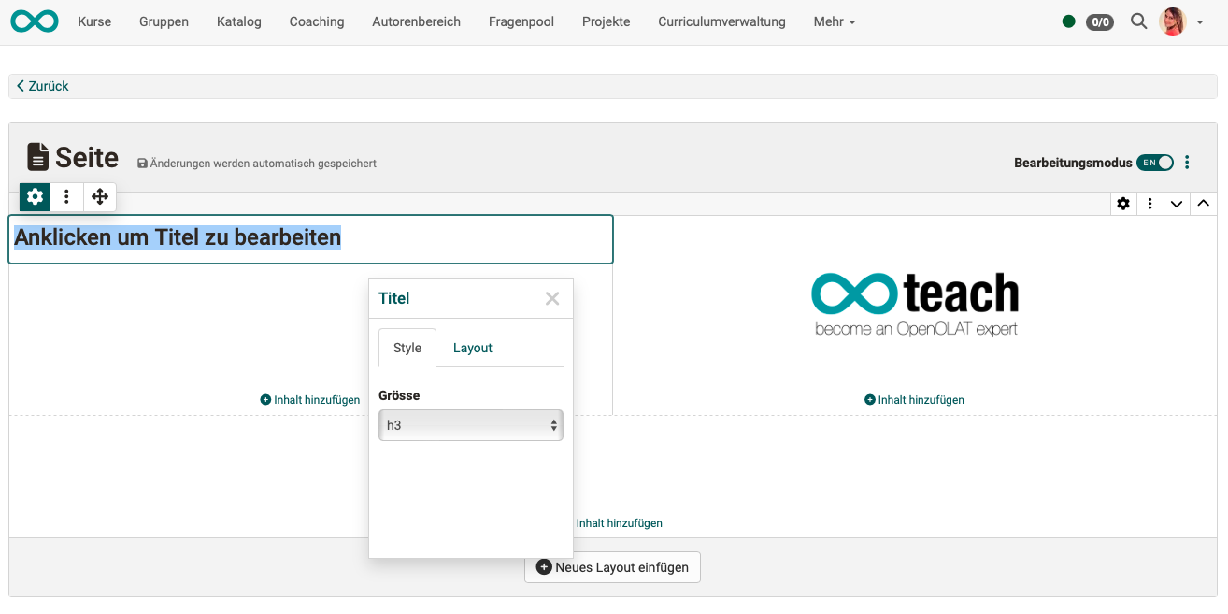Open title element three-dot menu
The height and width of the screenshot is (614, 1228).
pyautogui.click(x=66, y=197)
